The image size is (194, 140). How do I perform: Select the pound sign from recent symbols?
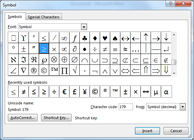tap(75, 92)
